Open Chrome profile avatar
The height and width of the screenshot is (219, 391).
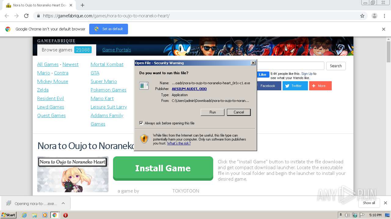coord(374,16)
